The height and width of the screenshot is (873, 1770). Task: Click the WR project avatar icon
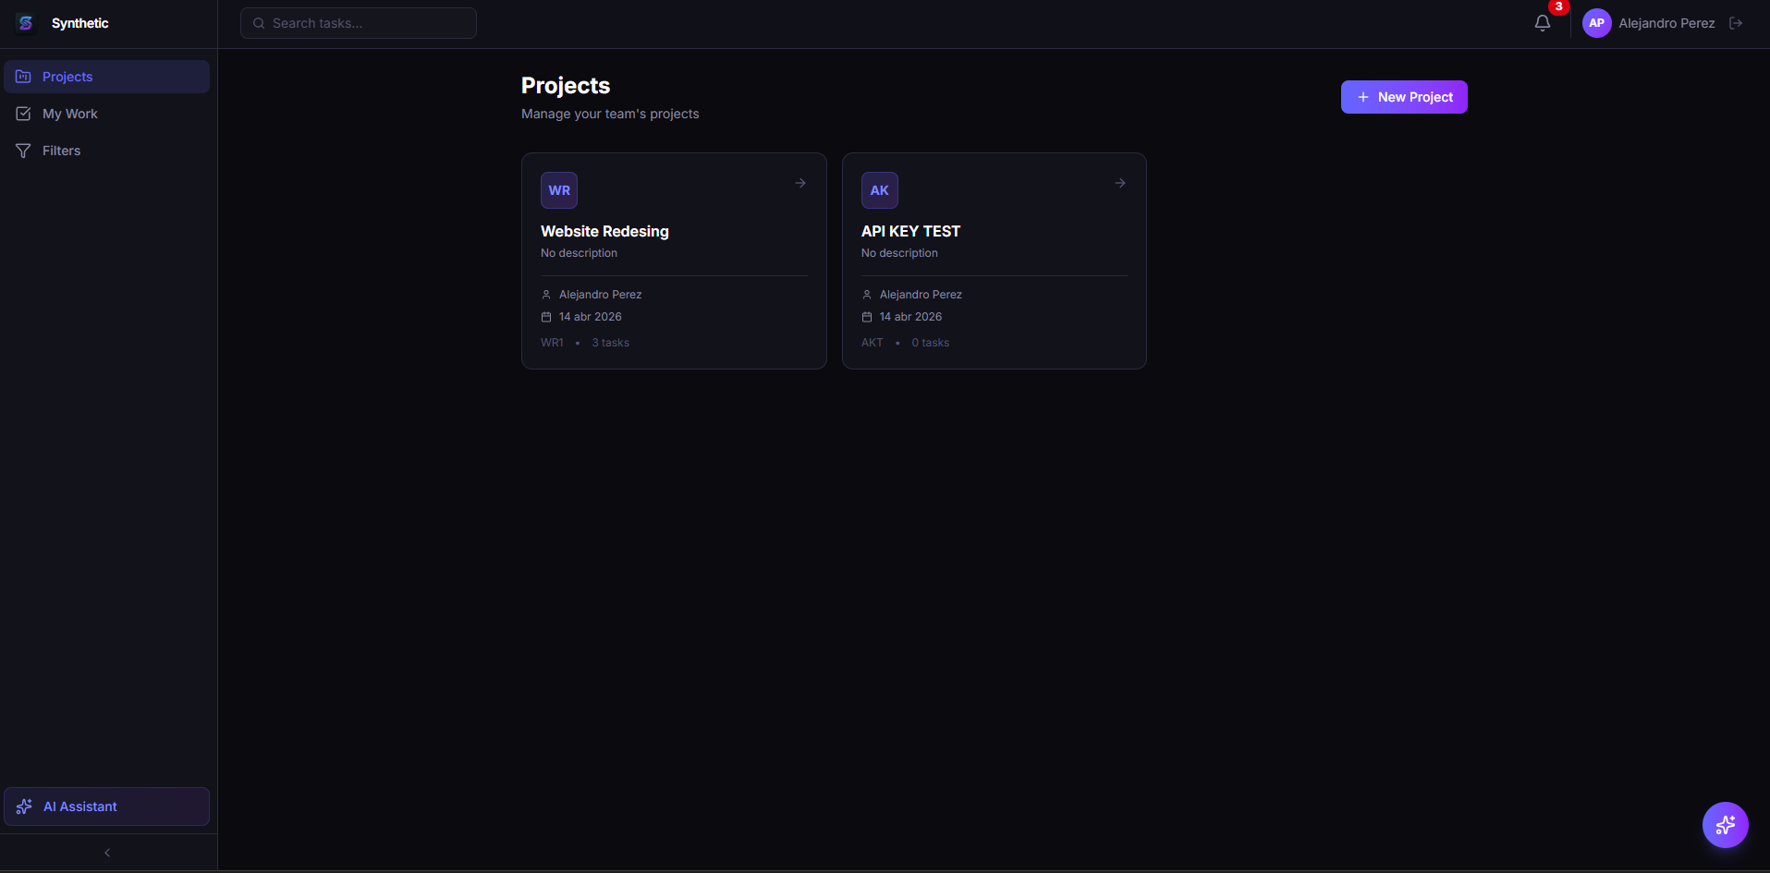(x=559, y=190)
